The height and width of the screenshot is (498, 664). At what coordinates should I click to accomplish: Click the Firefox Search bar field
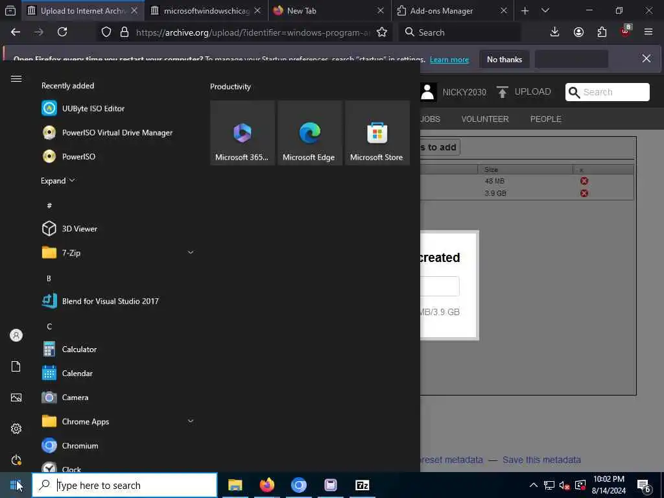click(460, 32)
